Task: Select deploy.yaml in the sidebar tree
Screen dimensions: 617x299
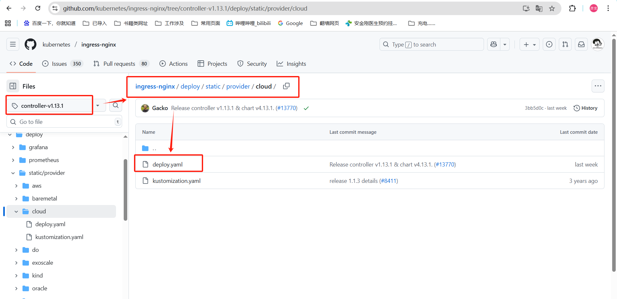Action: tap(50, 224)
